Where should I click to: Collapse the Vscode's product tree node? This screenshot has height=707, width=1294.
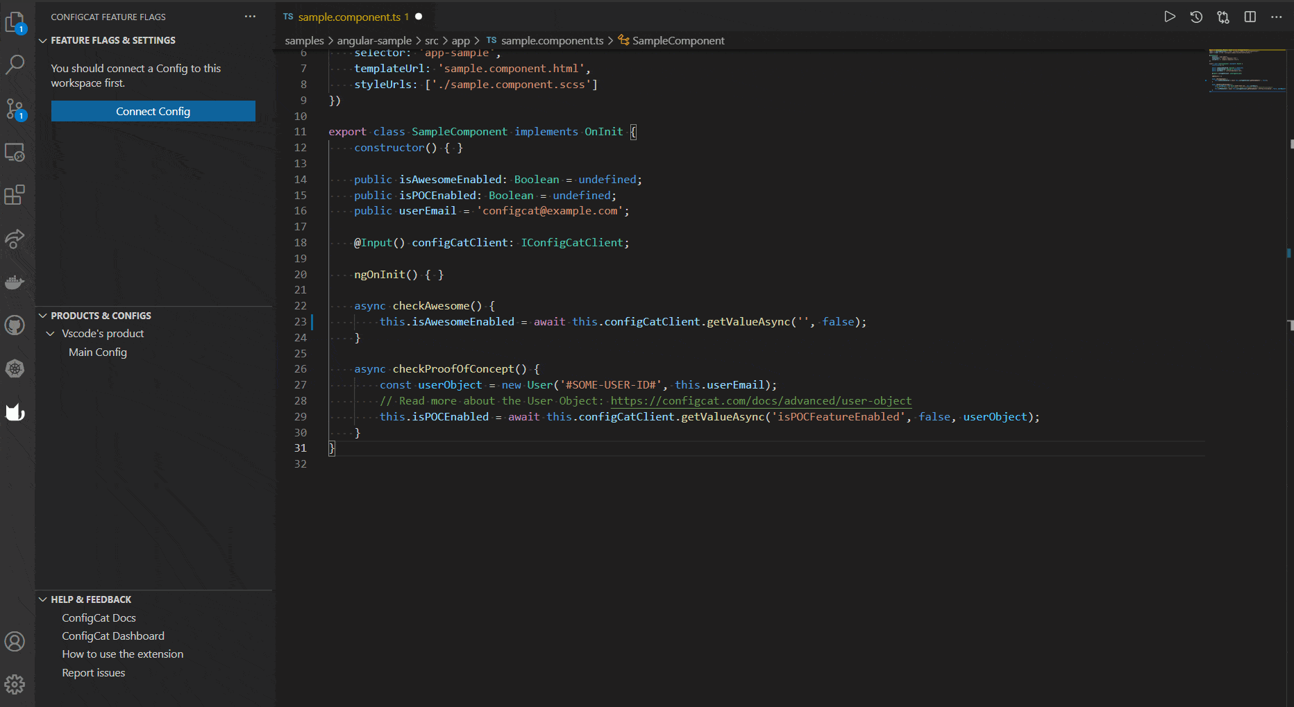[50, 333]
